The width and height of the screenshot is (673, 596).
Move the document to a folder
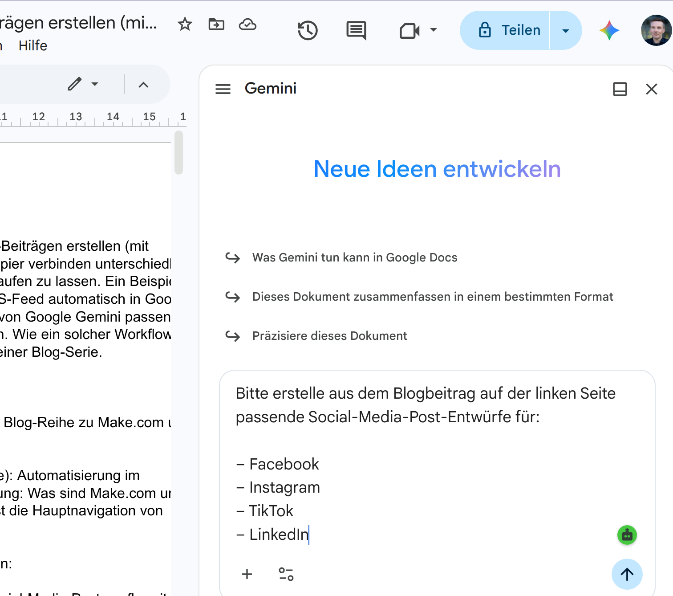pos(216,24)
